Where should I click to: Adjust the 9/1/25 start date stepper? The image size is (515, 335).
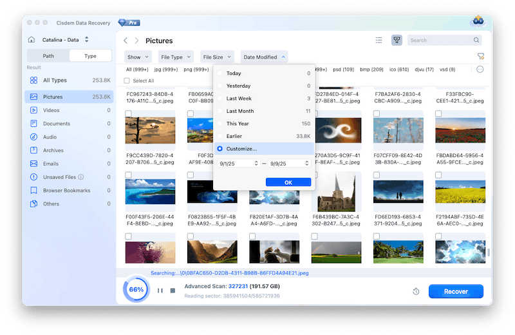(256, 164)
